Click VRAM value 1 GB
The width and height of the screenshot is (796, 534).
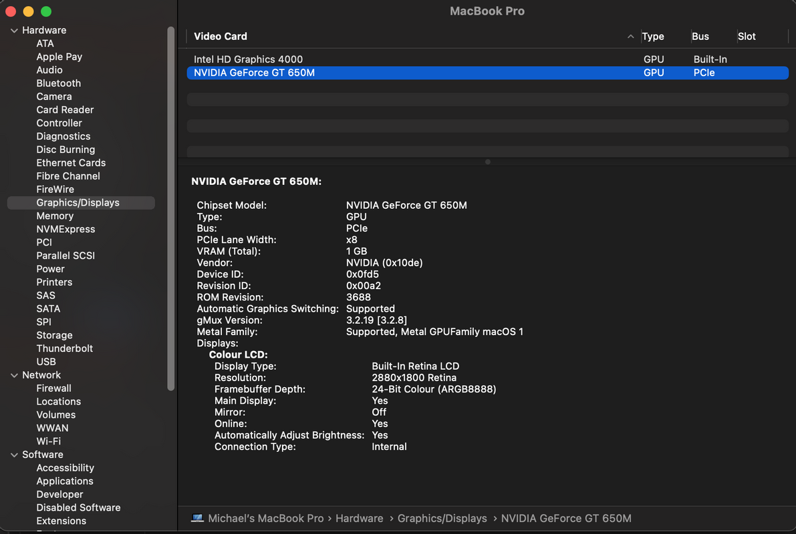[356, 252]
